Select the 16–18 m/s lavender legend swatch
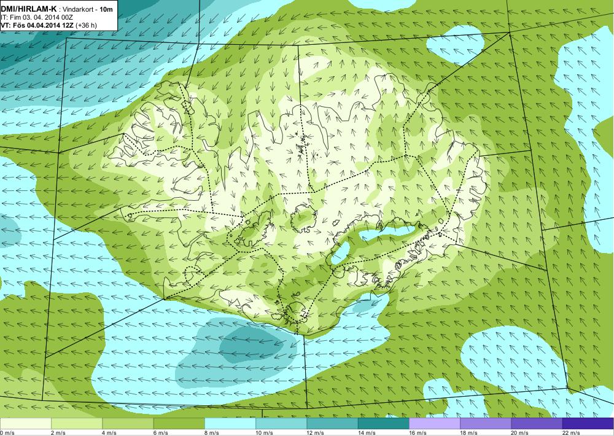 click(435, 424)
